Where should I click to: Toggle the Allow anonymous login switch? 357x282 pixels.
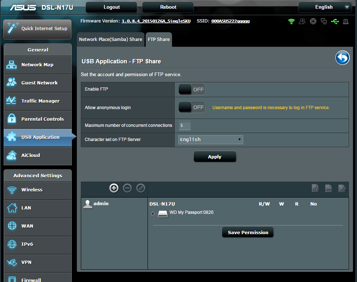tap(191, 107)
